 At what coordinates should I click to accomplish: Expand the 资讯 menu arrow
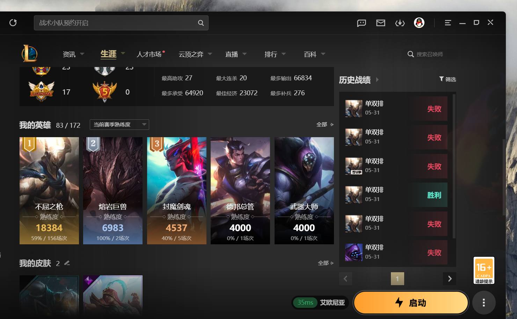point(82,54)
